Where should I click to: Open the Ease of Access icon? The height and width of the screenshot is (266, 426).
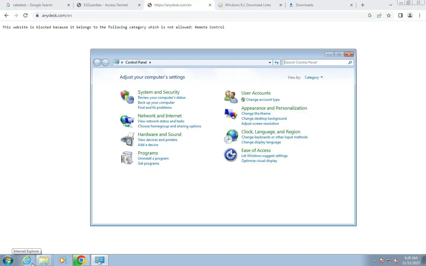231,155
